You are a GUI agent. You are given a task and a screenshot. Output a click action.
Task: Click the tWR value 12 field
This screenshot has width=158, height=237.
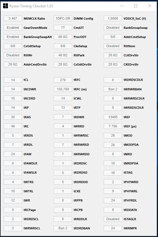coord(13,201)
